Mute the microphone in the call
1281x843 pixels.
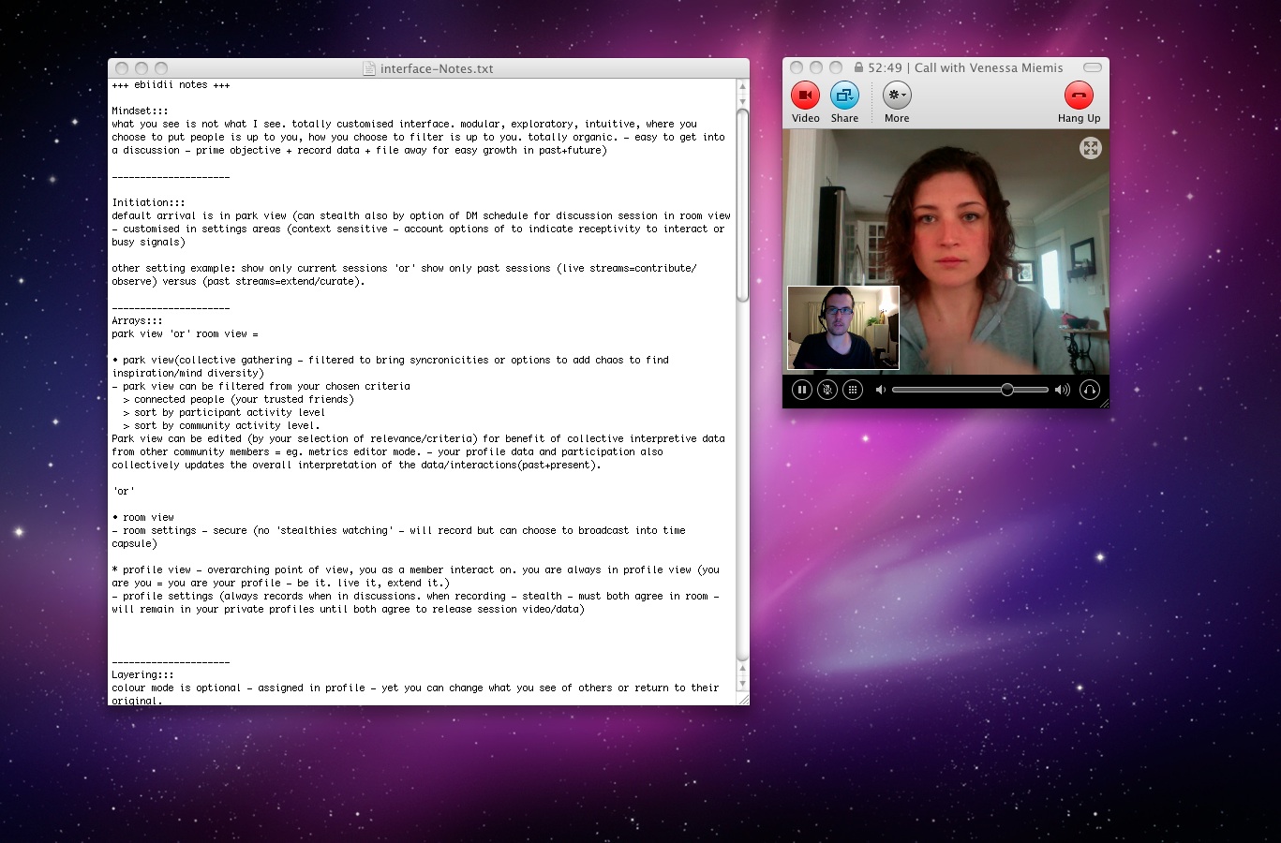click(x=827, y=390)
